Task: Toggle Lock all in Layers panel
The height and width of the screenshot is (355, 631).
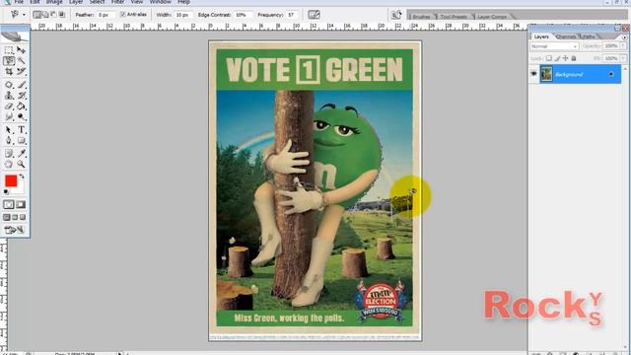Action: tap(574, 58)
